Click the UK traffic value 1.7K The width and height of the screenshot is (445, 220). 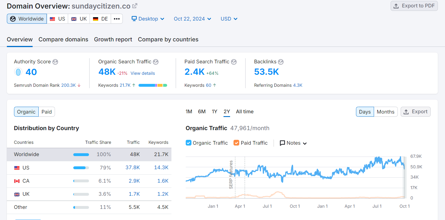[134, 194]
